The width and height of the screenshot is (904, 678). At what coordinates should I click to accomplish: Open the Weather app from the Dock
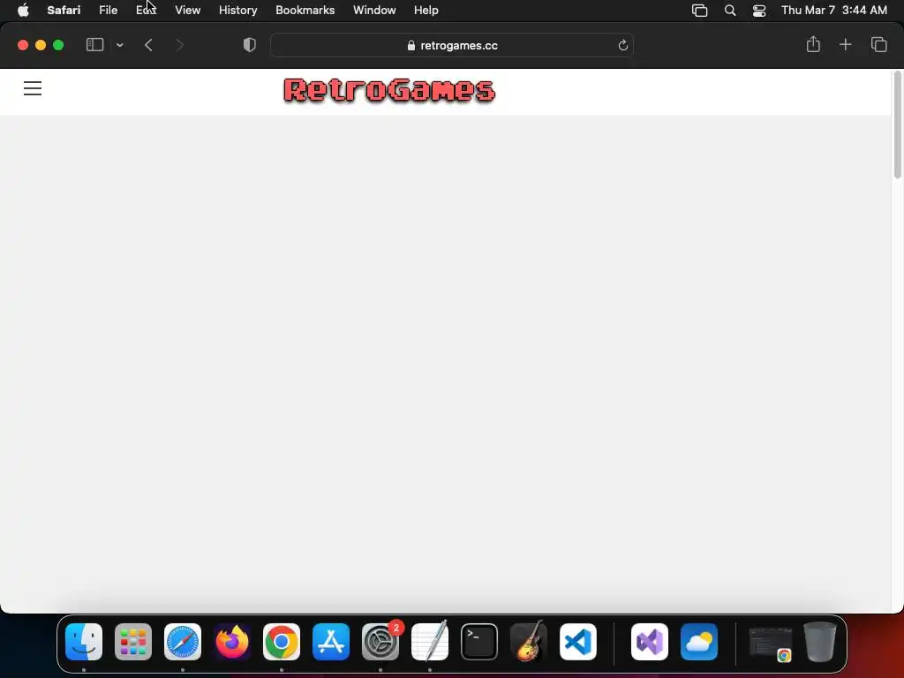tap(699, 641)
